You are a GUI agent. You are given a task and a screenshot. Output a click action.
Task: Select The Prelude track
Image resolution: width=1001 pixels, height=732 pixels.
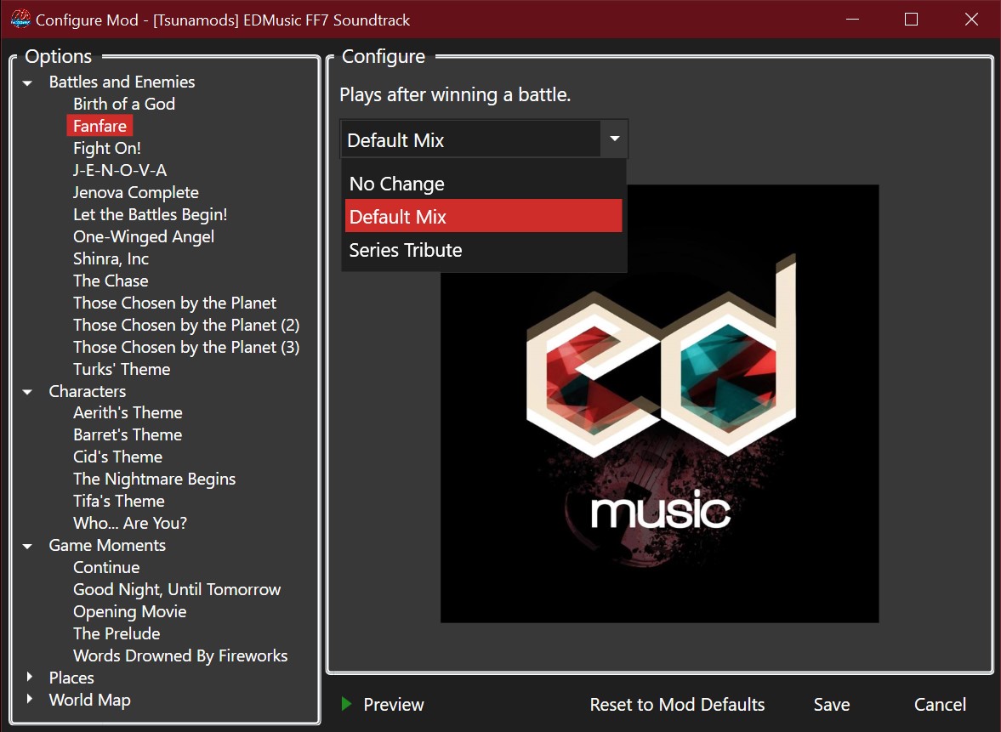117,633
